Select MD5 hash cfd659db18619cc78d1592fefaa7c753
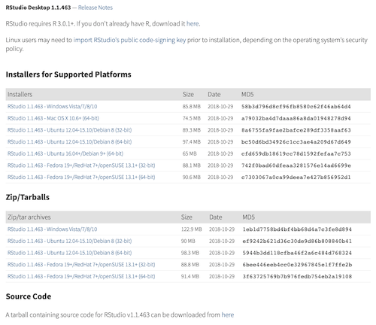 [x=296, y=153]
